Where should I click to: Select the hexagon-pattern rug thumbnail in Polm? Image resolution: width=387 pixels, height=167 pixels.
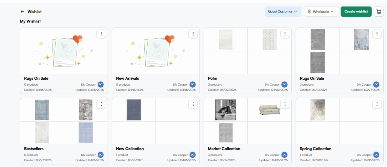point(269,40)
